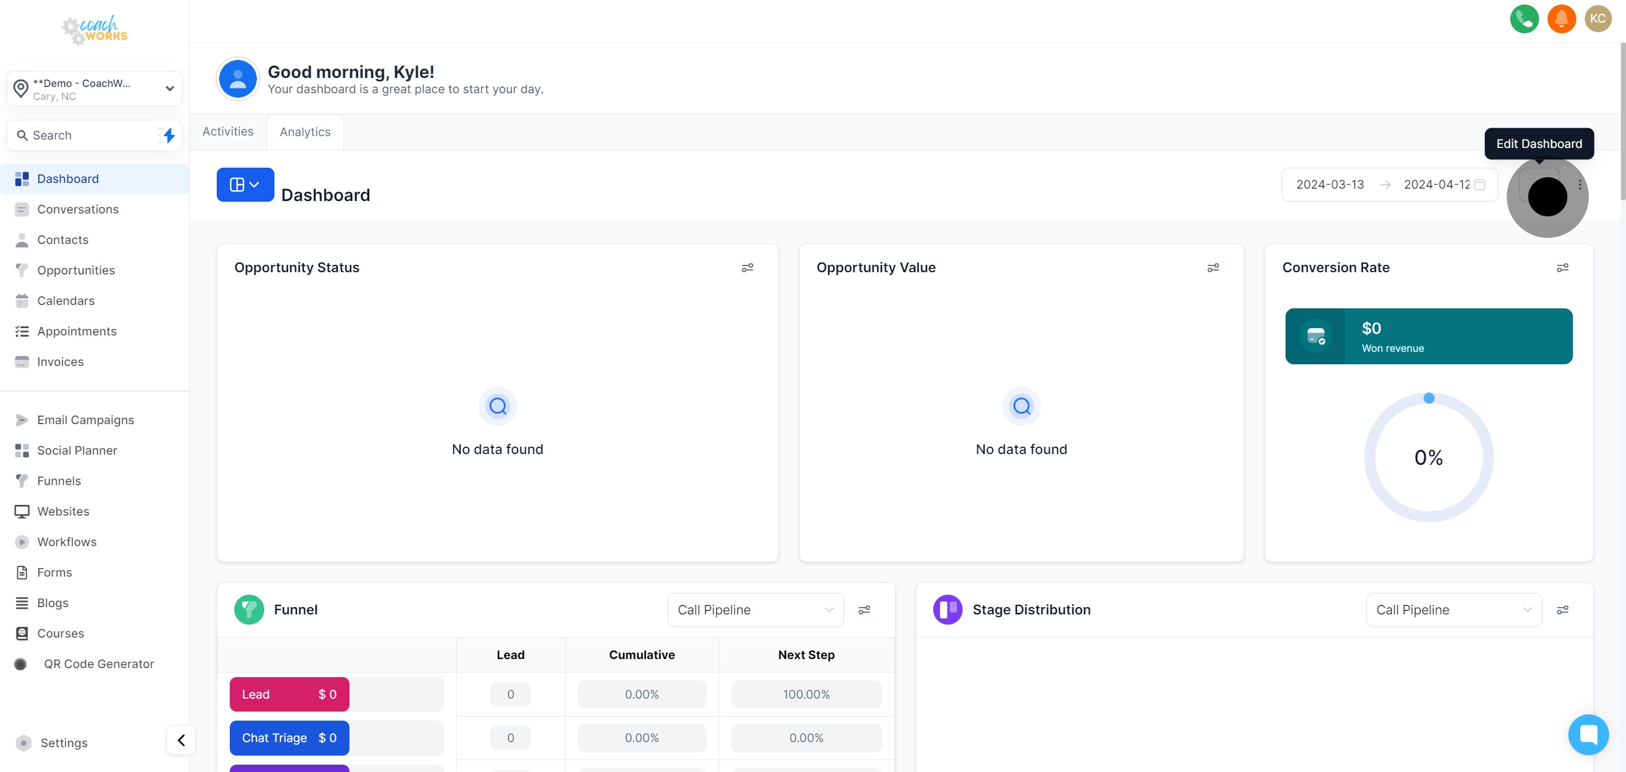Viewport: 1626px width, 772px height.
Task: Open Stage Distribution Call Pipeline dropdown
Action: (x=1453, y=610)
